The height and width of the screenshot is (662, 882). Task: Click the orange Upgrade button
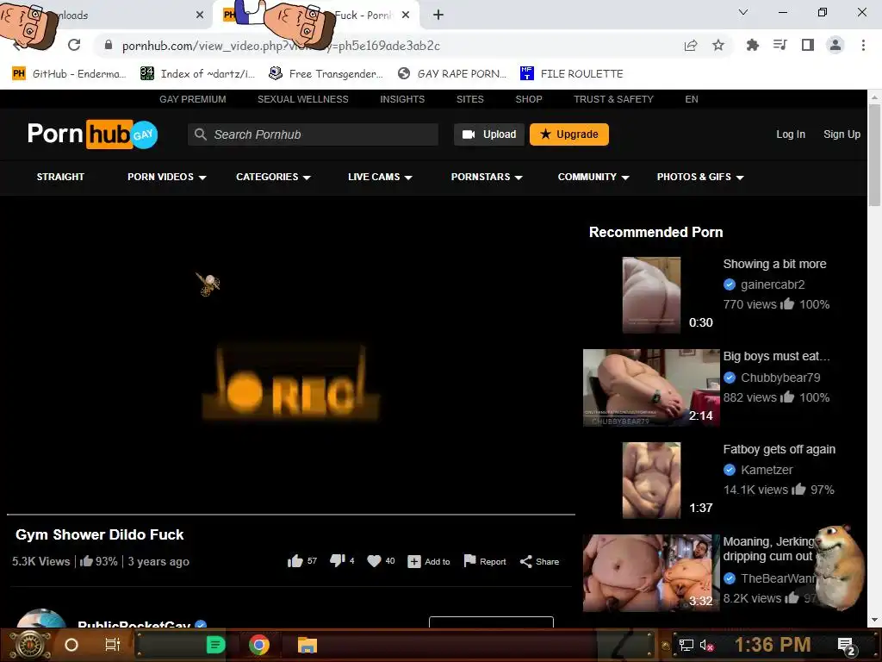point(568,134)
